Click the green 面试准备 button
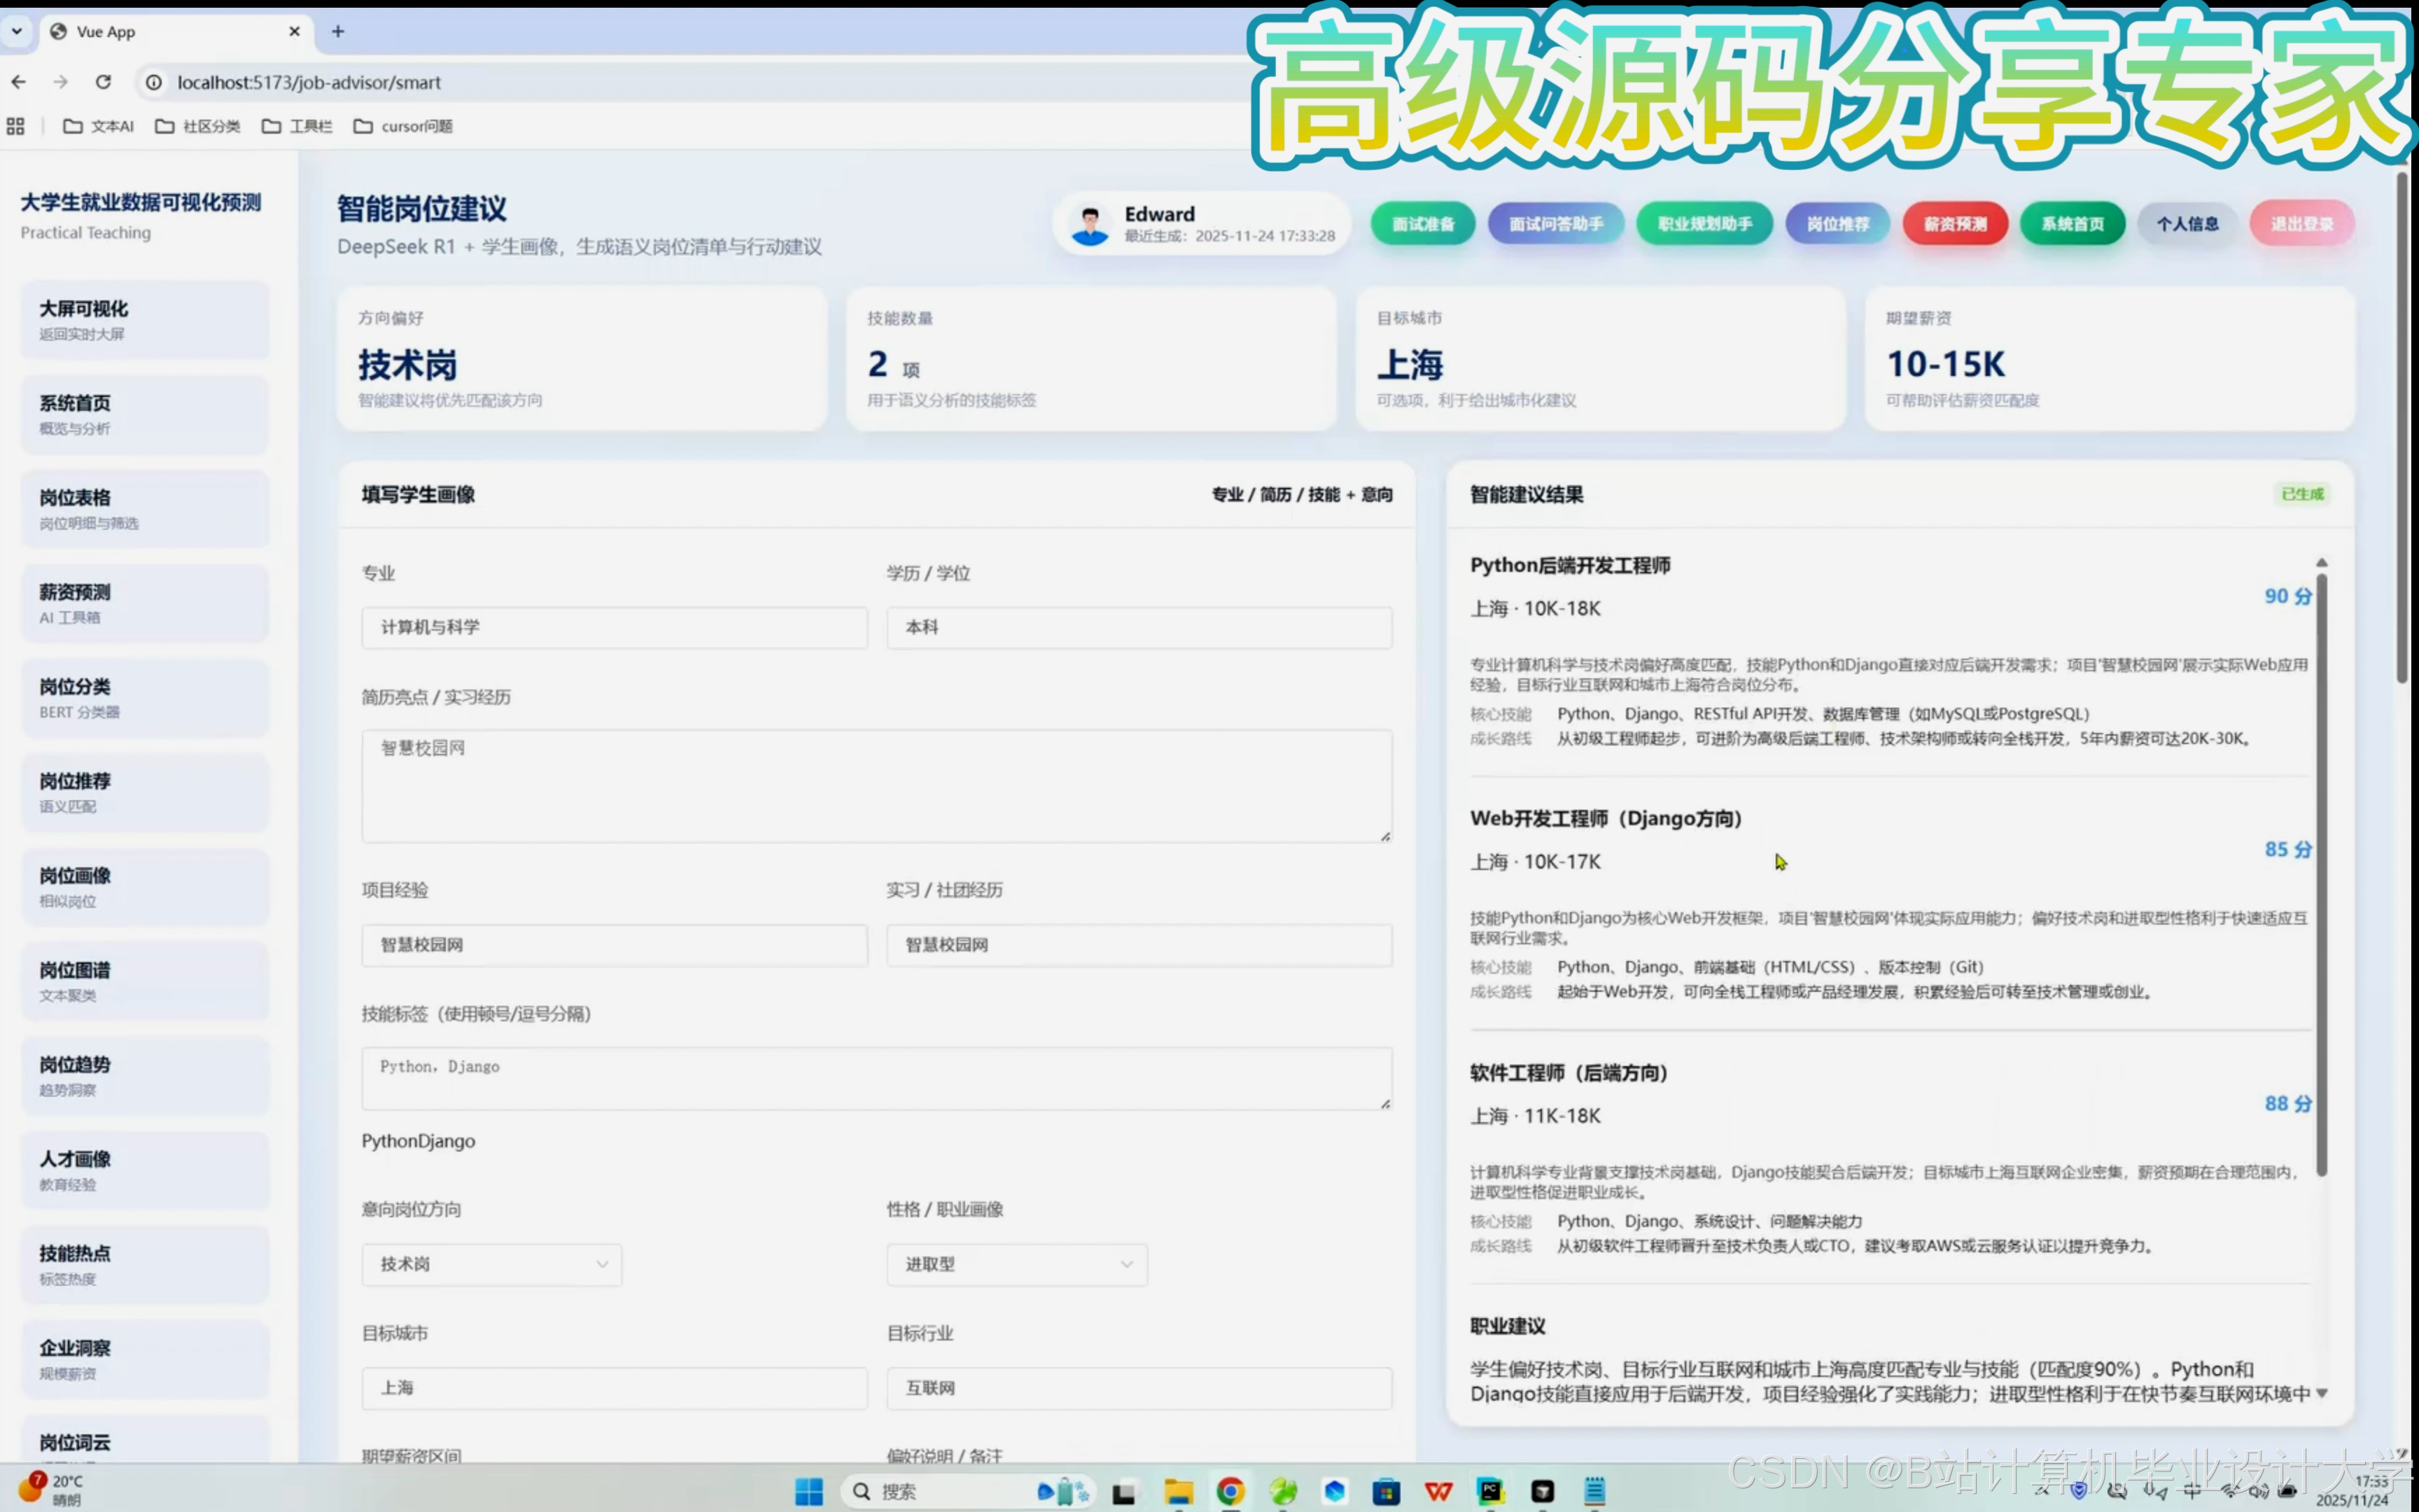The width and height of the screenshot is (2419, 1512). tap(1422, 224)
